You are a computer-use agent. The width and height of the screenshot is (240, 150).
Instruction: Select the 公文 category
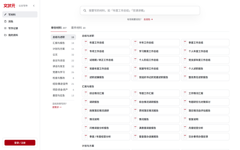tap(63, 55)
